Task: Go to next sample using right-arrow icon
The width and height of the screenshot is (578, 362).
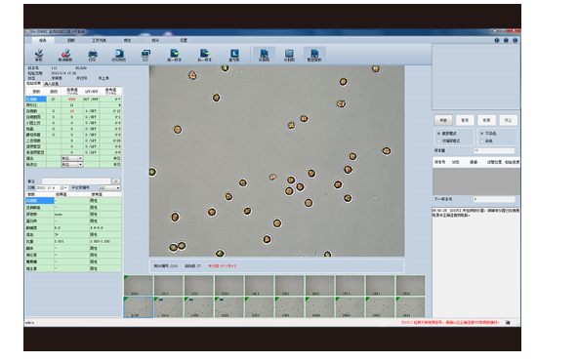Action: coord(205,55)
